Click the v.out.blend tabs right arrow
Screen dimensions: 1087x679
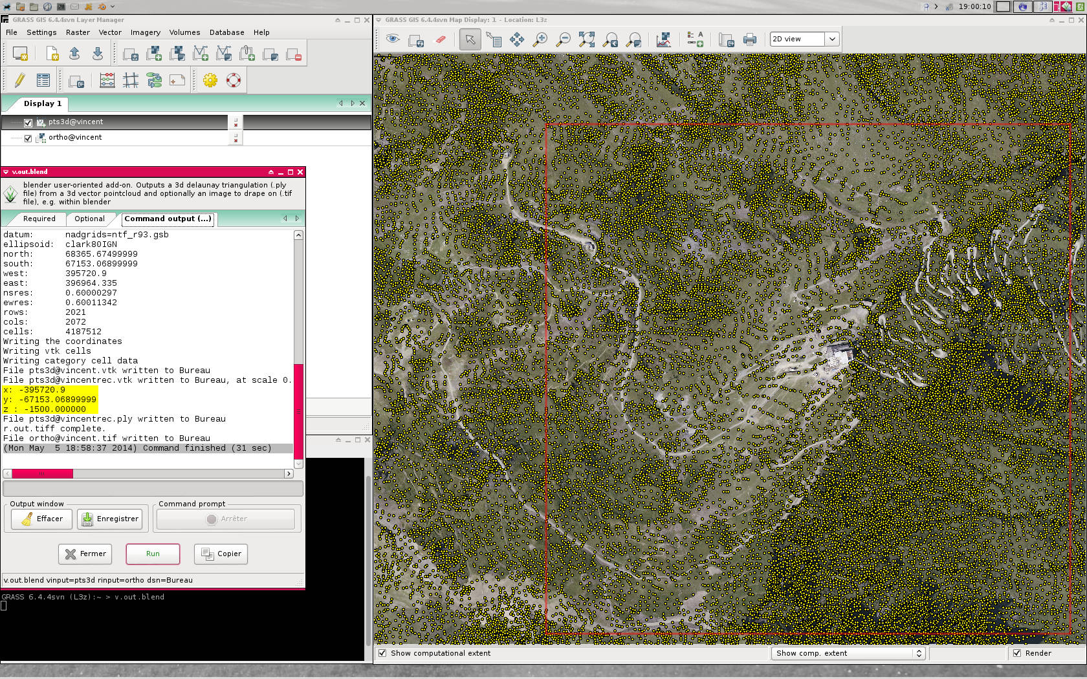(297, 219)
